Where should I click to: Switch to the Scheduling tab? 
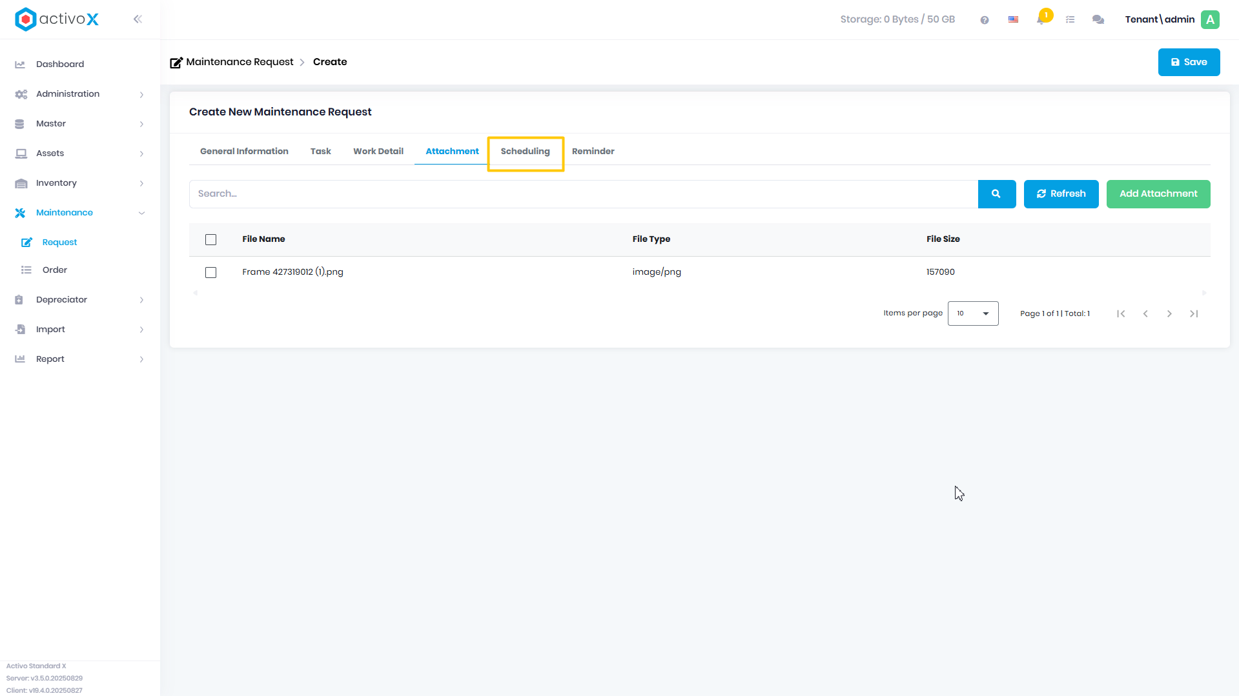coord(526,152)
